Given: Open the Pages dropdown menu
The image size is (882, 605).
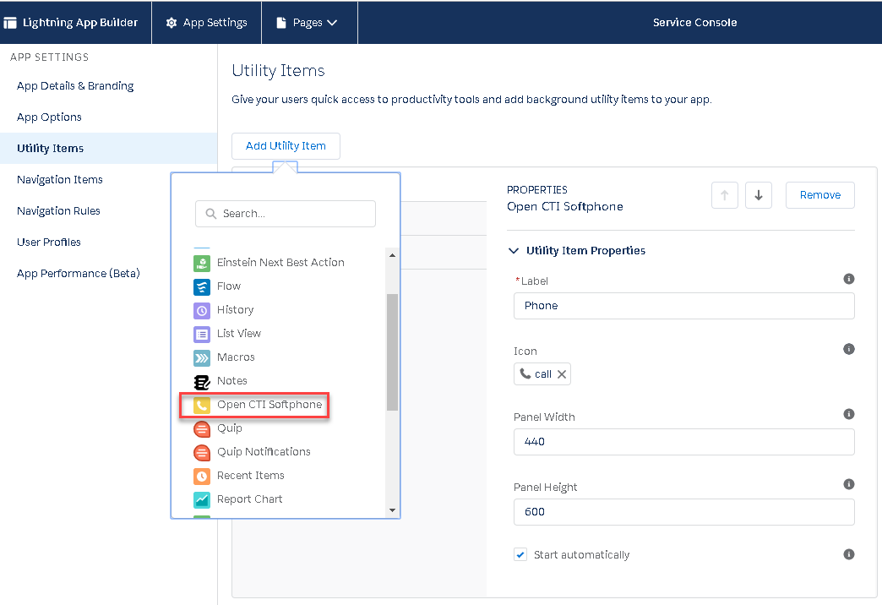Looking at the screenshot, I should tap(308, 23).
